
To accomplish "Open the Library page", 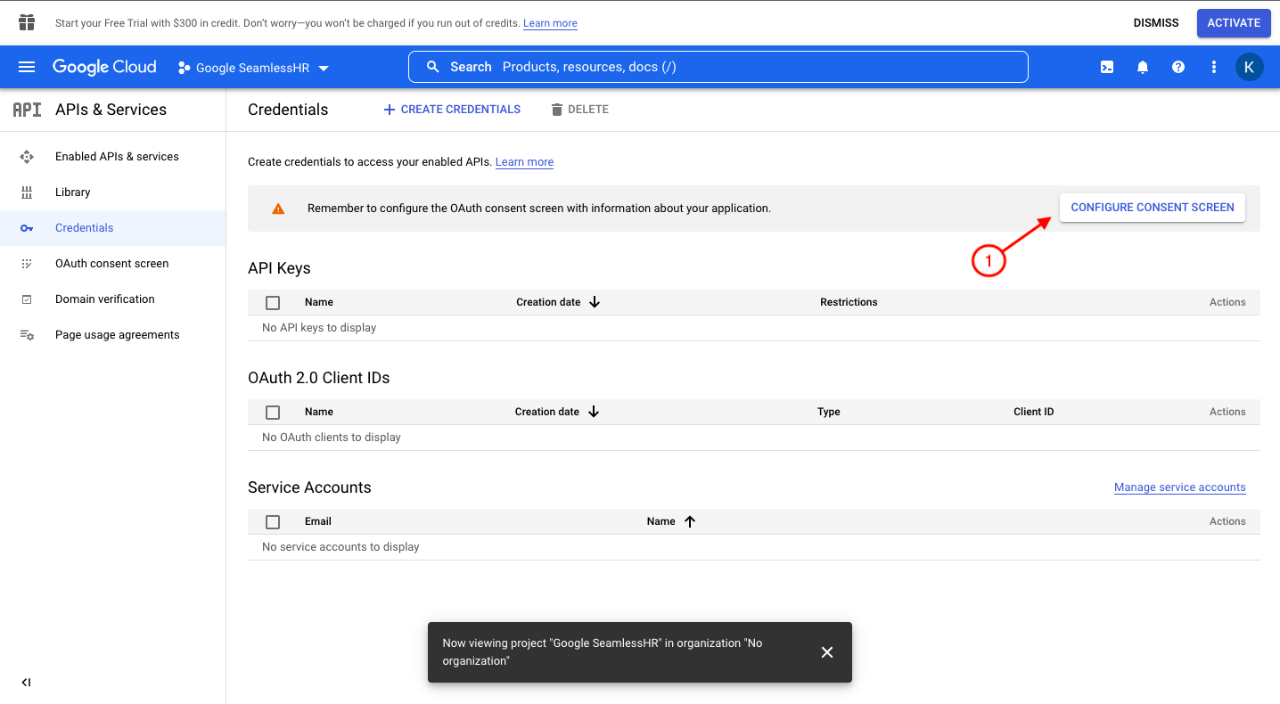I will pos(73,192).
